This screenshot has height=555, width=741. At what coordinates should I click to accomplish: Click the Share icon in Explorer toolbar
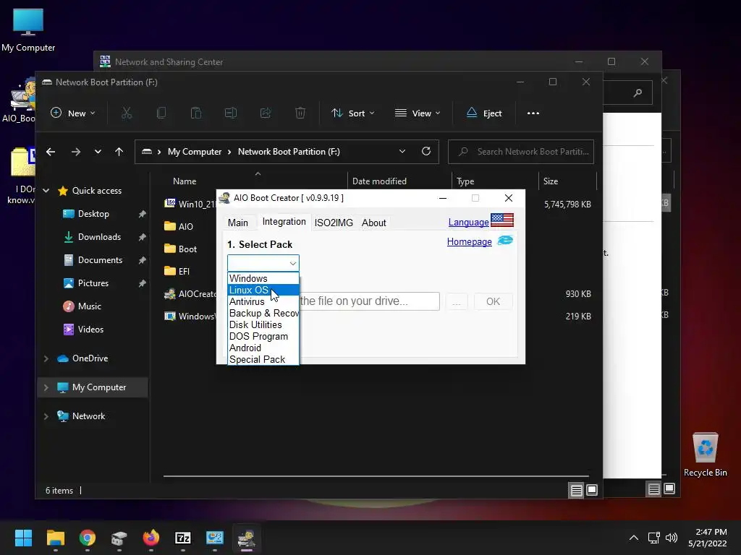(265, 113)
